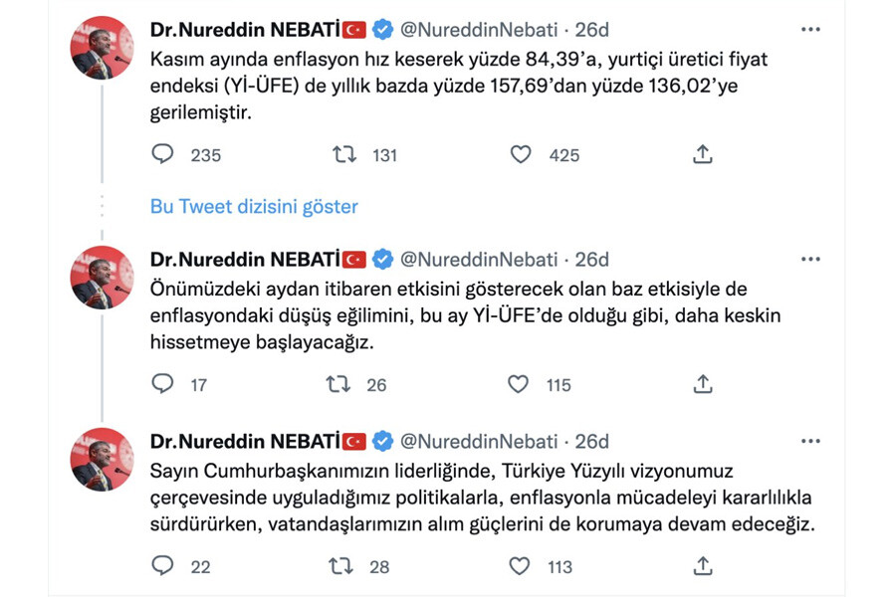The width and height of the screenshot is (896, 597).
Task: Open the first tweet's profile avatar
Action: pos(102,46)
